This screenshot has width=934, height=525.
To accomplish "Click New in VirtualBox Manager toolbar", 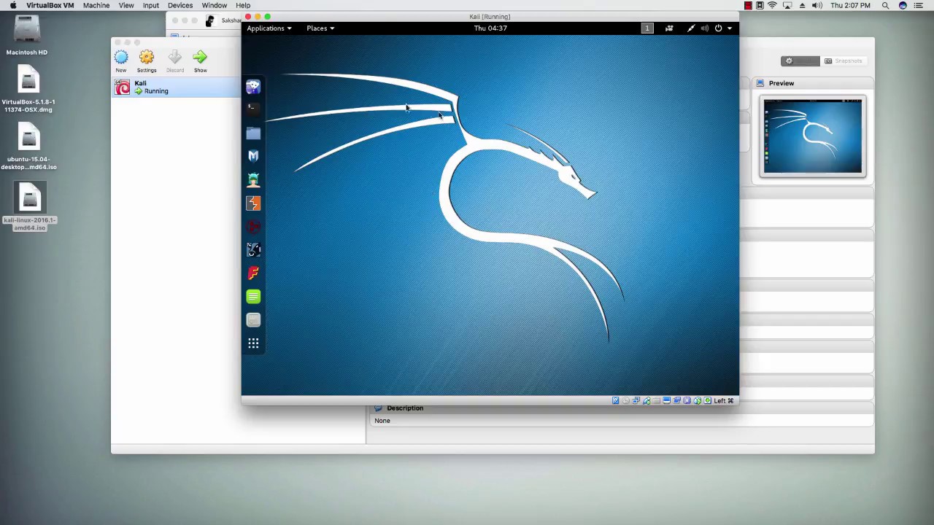I will [121, 61].
